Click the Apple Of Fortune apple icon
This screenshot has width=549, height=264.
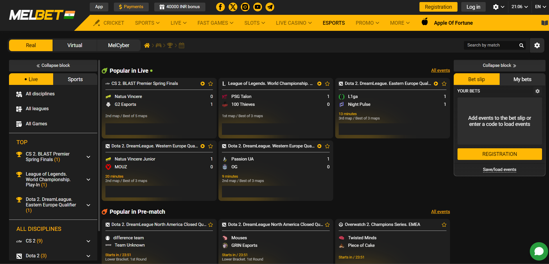tap(425, 22)
